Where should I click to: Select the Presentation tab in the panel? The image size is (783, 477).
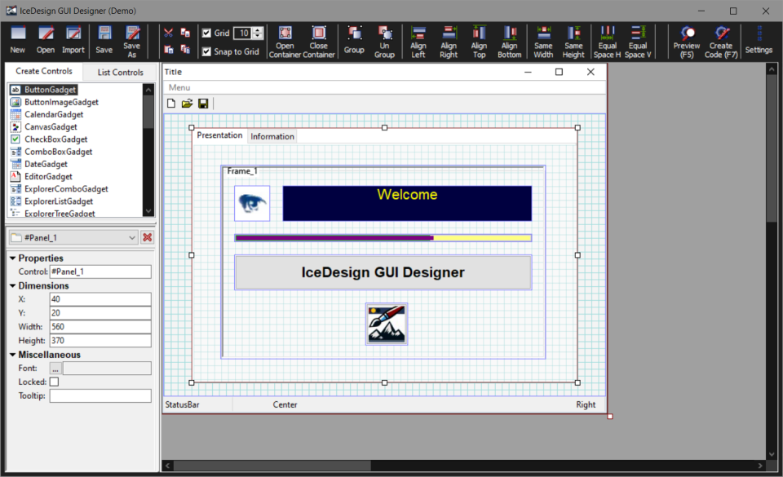(x=219, y=135)
